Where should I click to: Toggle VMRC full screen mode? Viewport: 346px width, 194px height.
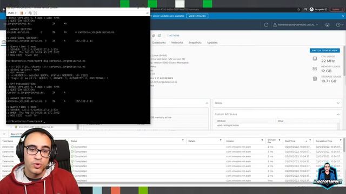point(36,13)
